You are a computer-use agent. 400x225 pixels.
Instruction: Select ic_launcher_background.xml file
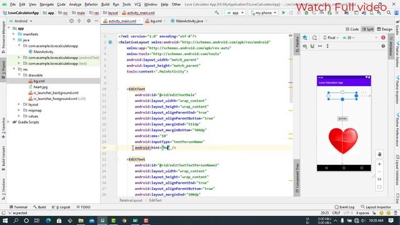point(56,93)
